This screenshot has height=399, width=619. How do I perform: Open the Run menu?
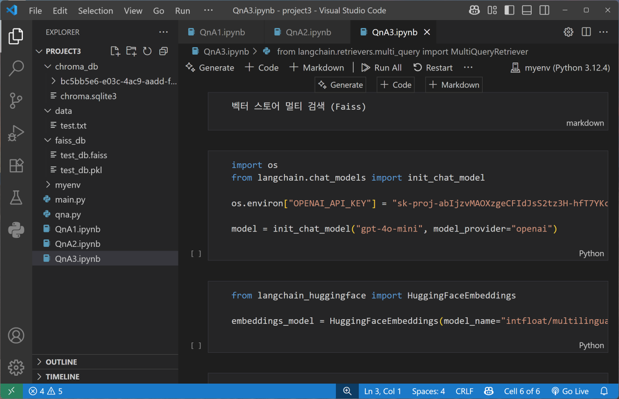pyautogui.click(x=183, y=10)
